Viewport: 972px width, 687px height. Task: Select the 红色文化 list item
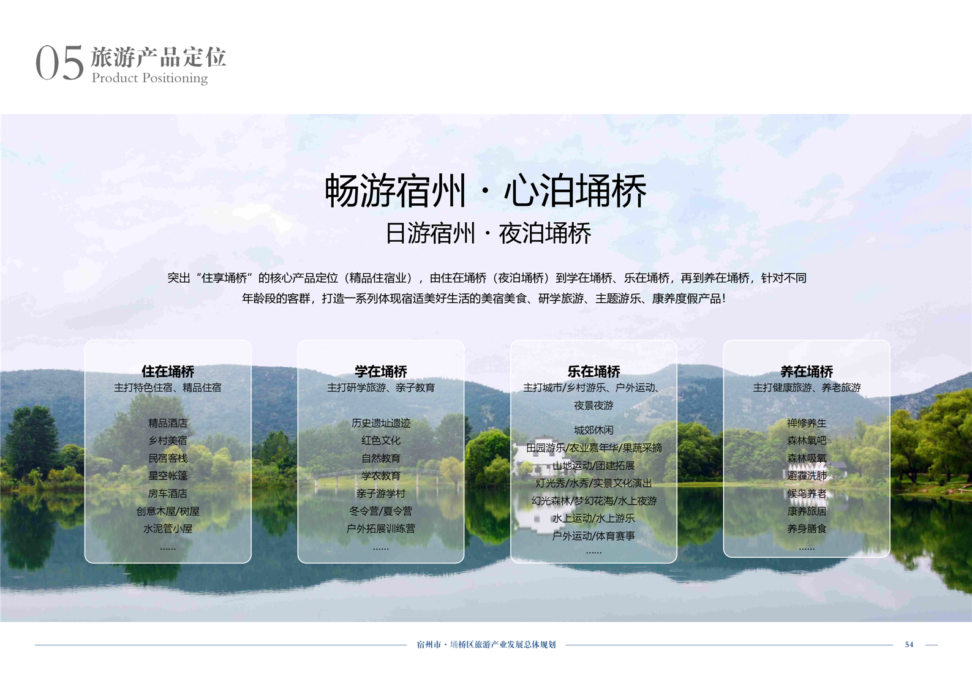[380, 440]
